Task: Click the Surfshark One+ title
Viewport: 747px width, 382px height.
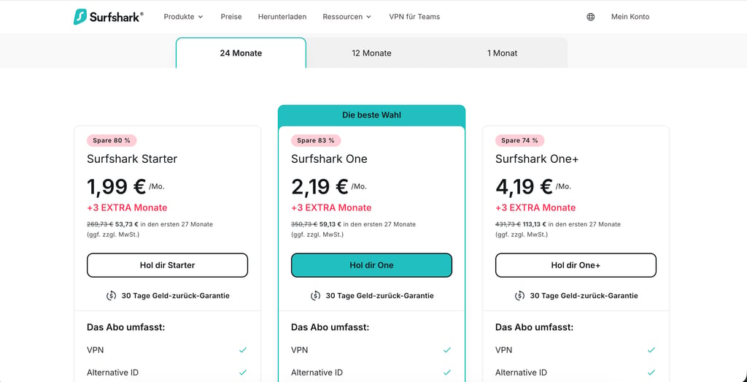Action: (x=537, y=158)
